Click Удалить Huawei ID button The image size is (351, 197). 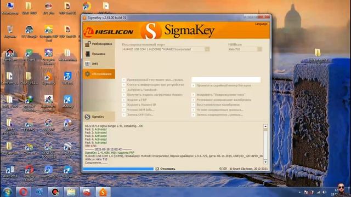pyautogui.click(x=139, y=105)
